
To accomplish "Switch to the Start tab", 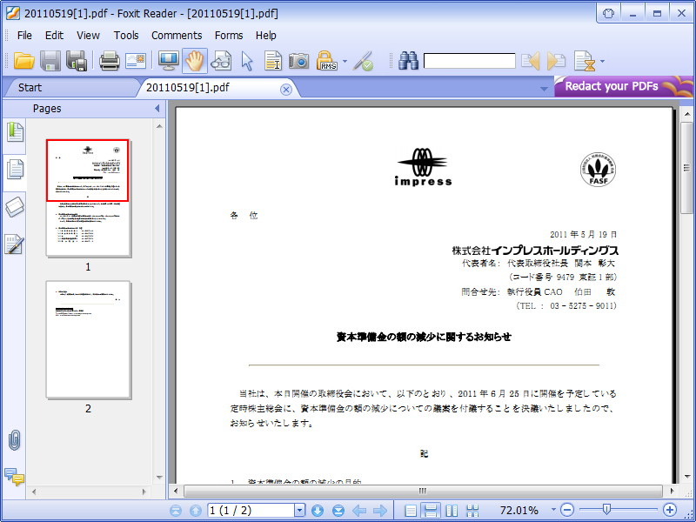I will click(x=31, y=87).
